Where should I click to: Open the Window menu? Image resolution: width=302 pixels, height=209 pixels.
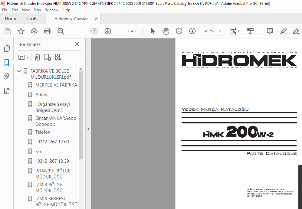[x=52, y=10]
